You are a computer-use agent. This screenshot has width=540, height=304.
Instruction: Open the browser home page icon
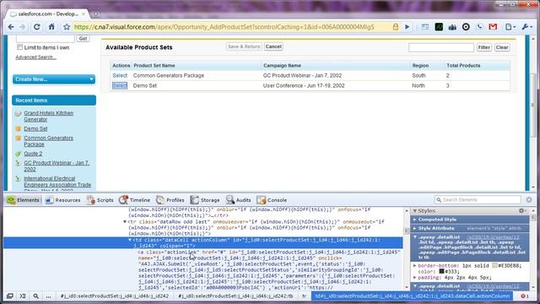pyautogui.click(x=51, y=27)
